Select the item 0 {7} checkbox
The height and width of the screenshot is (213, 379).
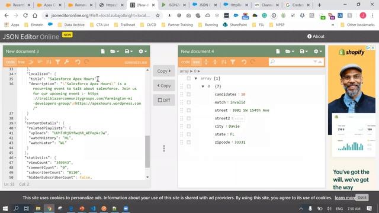click(188, 86)
